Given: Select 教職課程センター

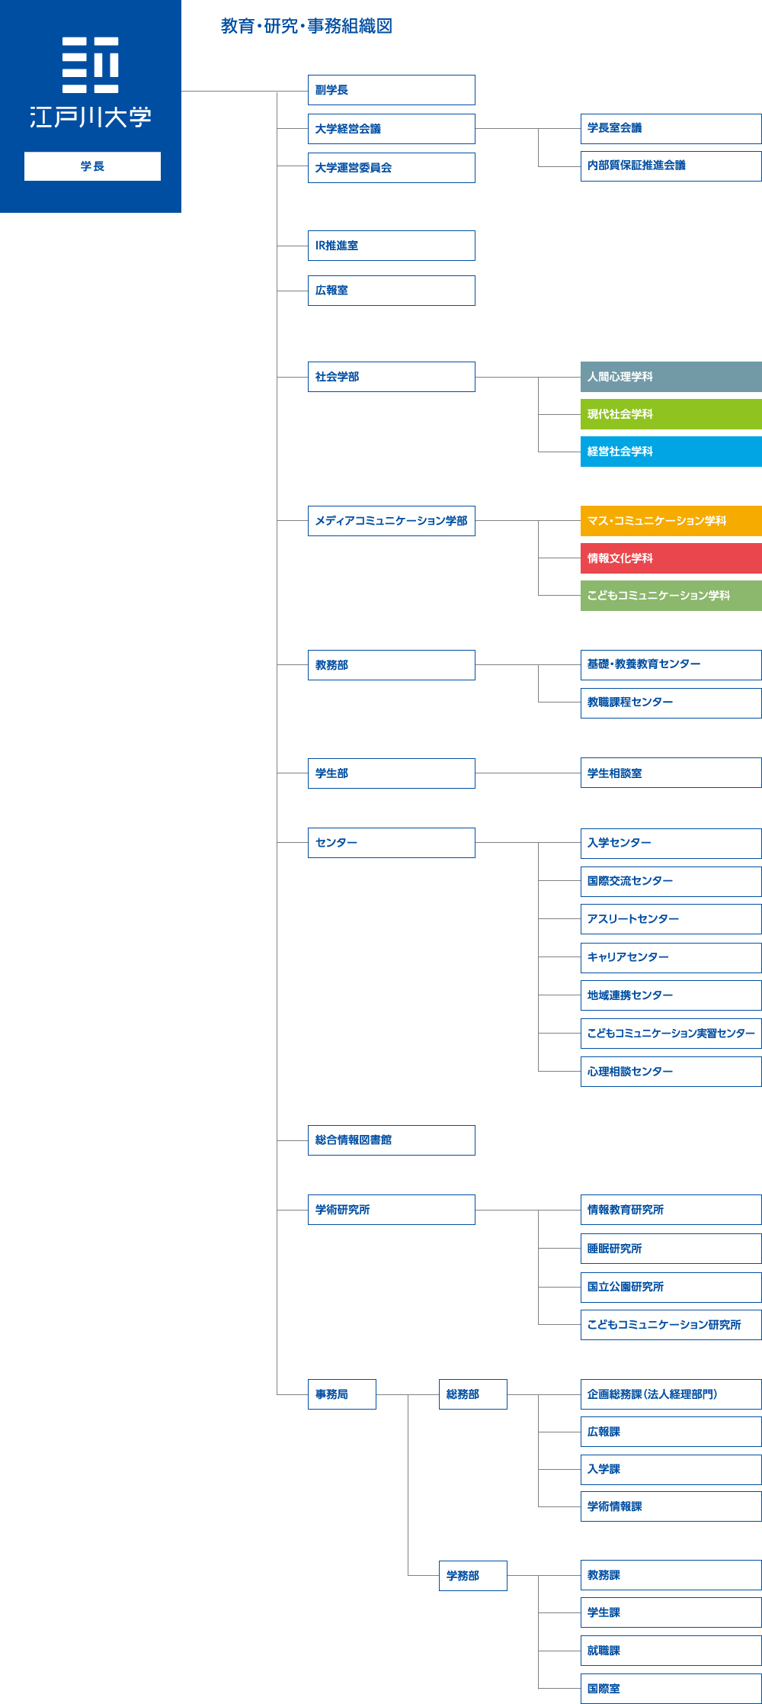Looking at the screenshot, I should (671, 702).
